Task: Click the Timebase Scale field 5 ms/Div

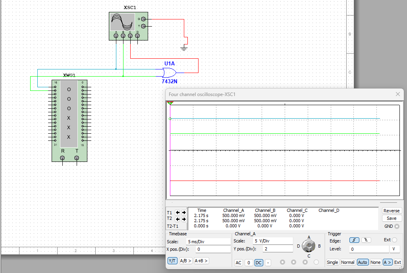Action: [208, 242]
